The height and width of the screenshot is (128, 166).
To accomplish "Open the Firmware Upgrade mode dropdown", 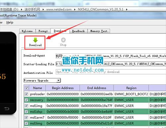I will pyautogui.click(x=42, y=80).
